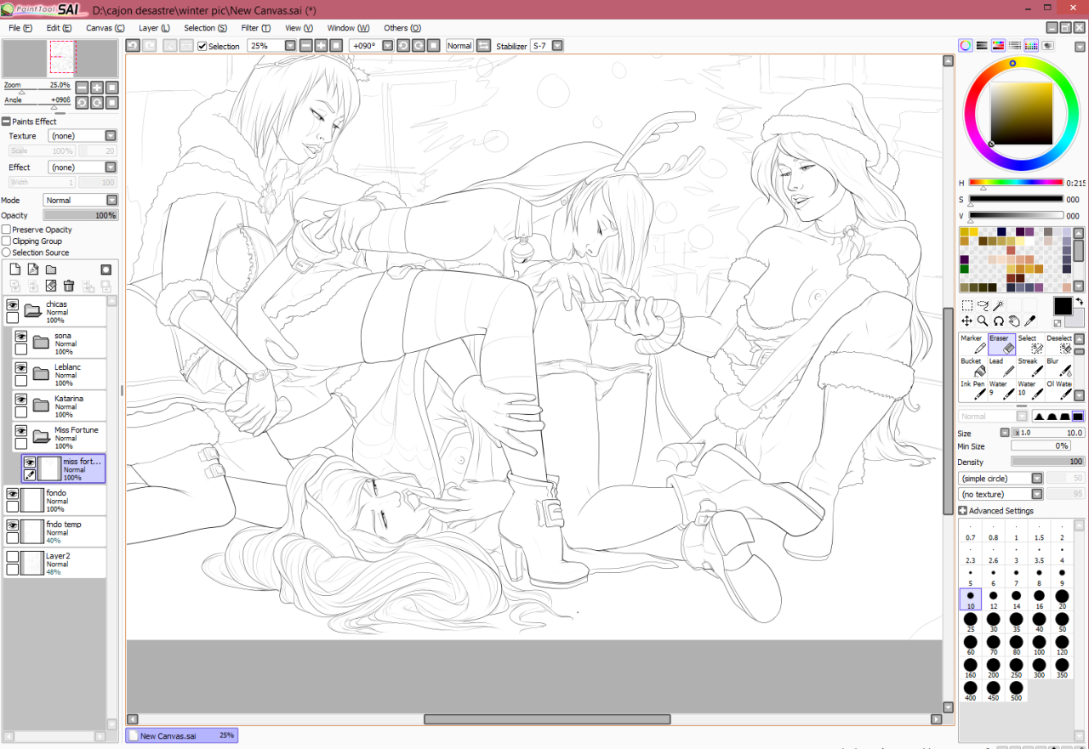Delete the selected layer with trash icon
The height and width of the screenshot is (749, 1089).
pyautogui.click(x=69, y=286)
